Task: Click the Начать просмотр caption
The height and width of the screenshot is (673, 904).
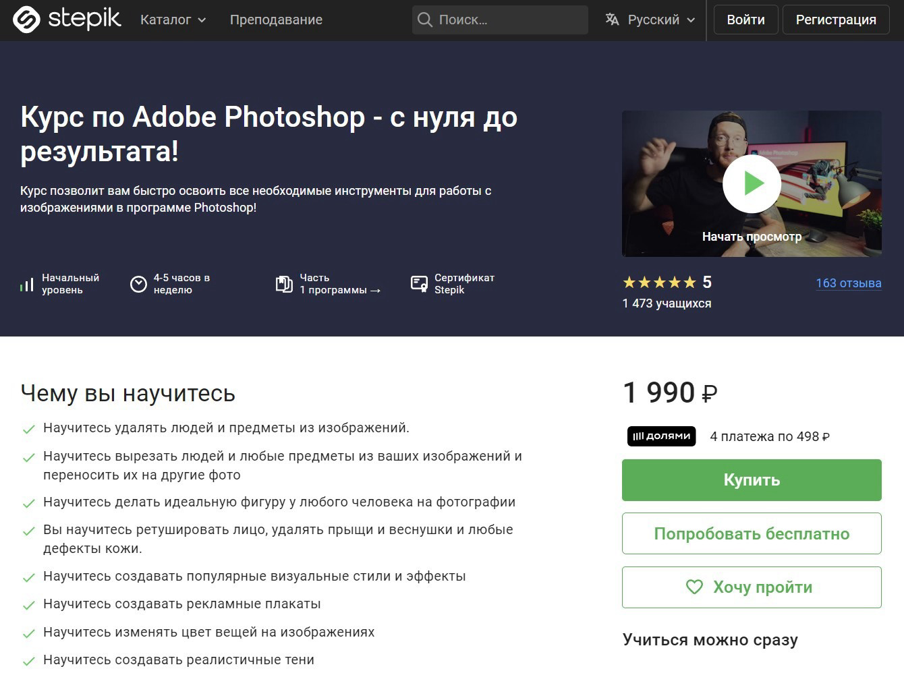Action: click(752, 237)
